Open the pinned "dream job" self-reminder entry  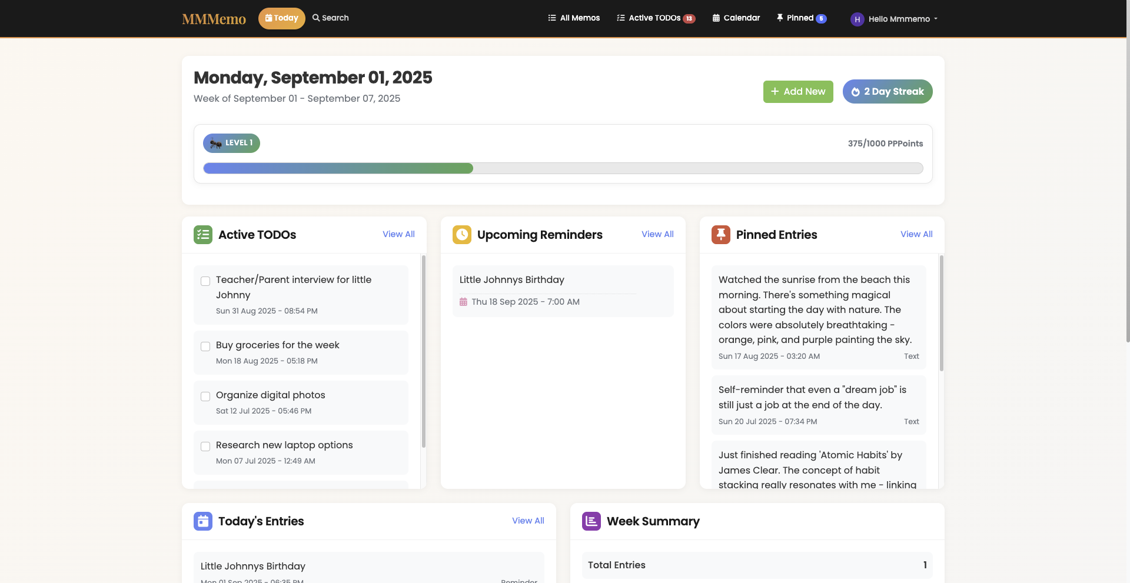point(819,405)
